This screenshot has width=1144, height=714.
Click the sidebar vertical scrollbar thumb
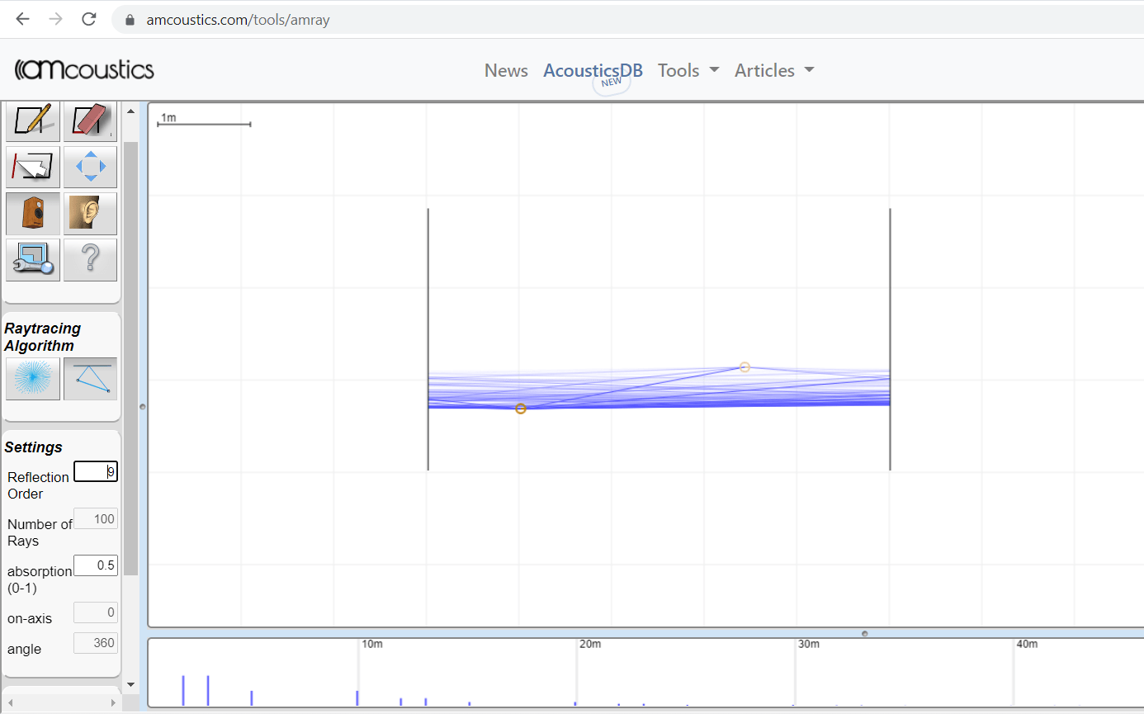[130, 357]
